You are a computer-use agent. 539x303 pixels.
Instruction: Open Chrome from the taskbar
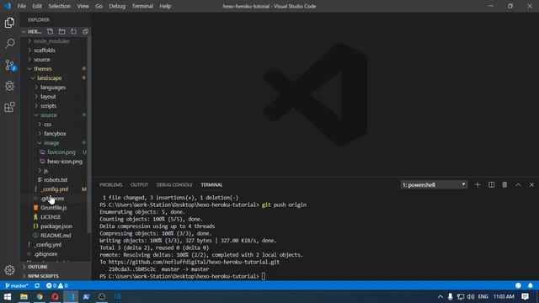pyautogui.click(x=40, y=296)
